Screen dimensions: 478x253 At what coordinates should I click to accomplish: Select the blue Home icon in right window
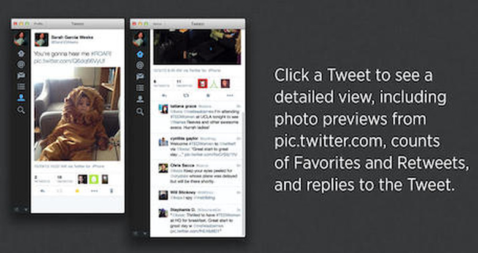(140, 55)
